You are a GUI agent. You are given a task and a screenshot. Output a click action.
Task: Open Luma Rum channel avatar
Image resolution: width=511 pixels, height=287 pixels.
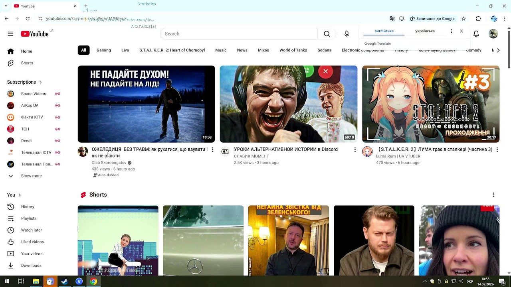coord(367,152)
